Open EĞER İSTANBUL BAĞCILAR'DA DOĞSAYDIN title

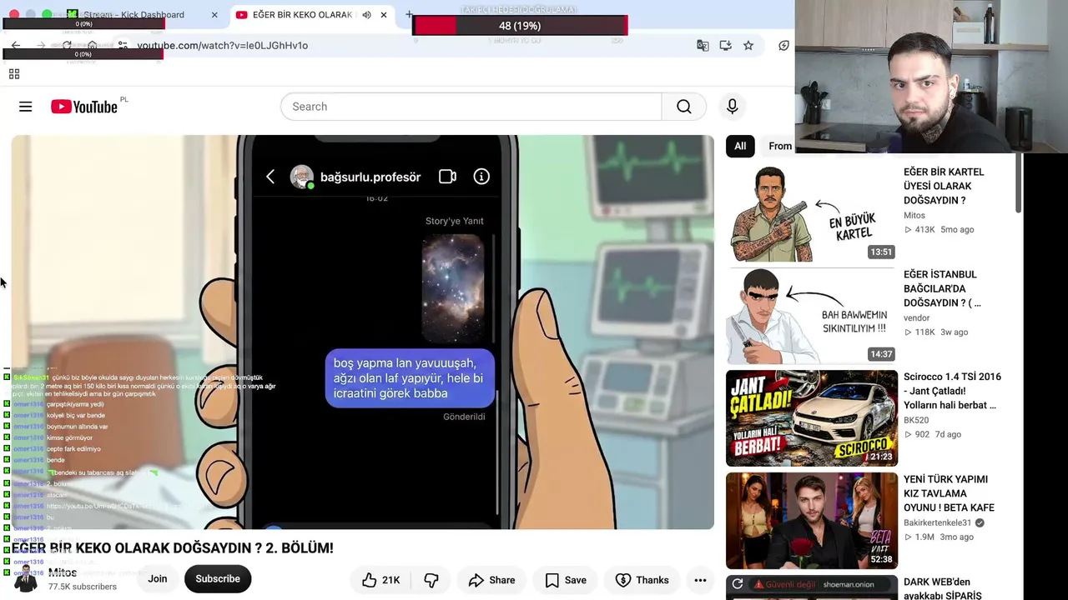[x=942, y=288]
